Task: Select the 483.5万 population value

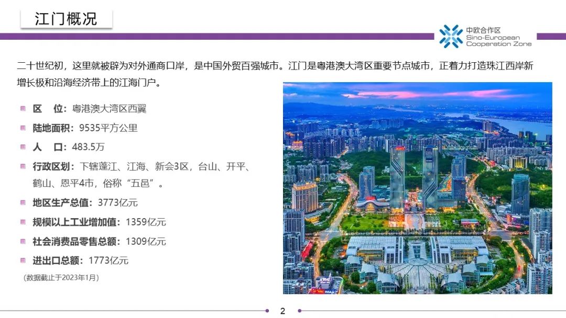Action: pyautogui.click(x=92, y=147)
